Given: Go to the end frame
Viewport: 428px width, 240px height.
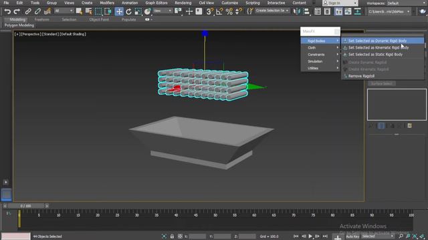Looking at the screenshot, I should click(325, 236).
